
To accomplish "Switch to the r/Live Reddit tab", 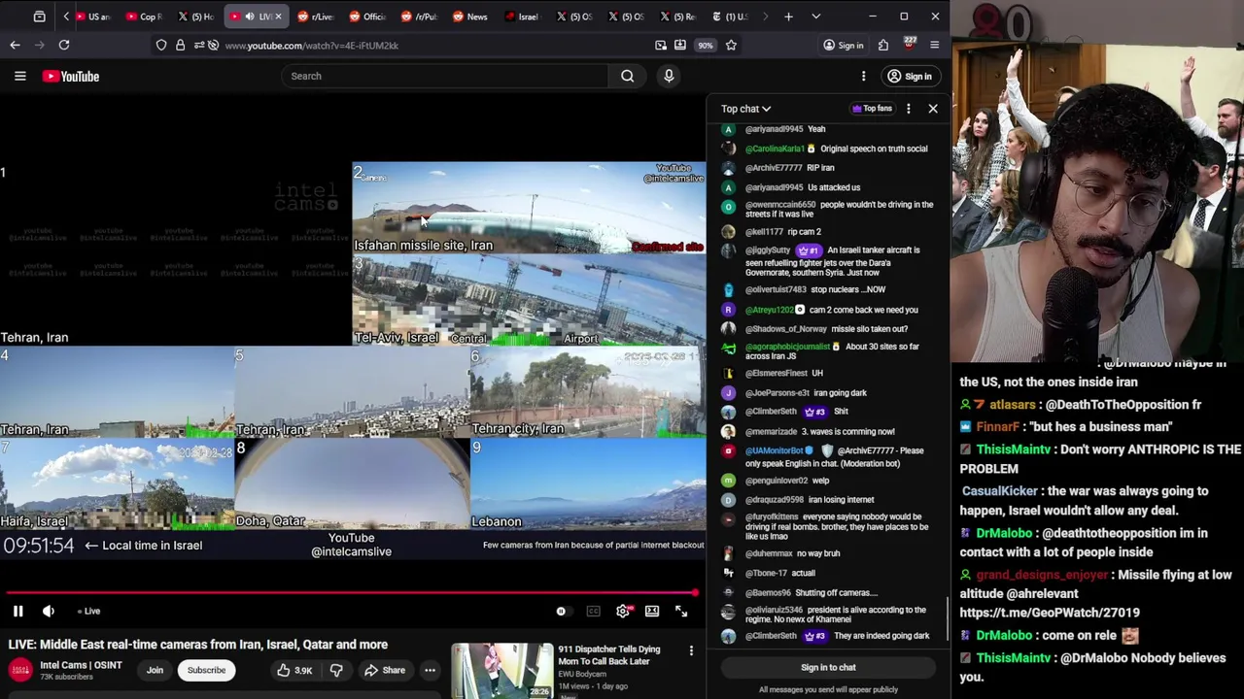I will click(x=315, y=17).
